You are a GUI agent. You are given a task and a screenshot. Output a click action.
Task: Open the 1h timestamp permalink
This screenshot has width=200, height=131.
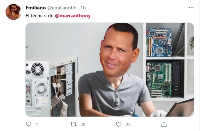click(x=83, y=8)
